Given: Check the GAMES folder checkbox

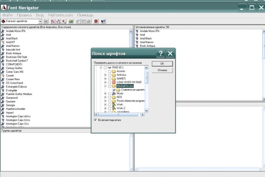Looking at the screenshot, I should tap(110, 79).
